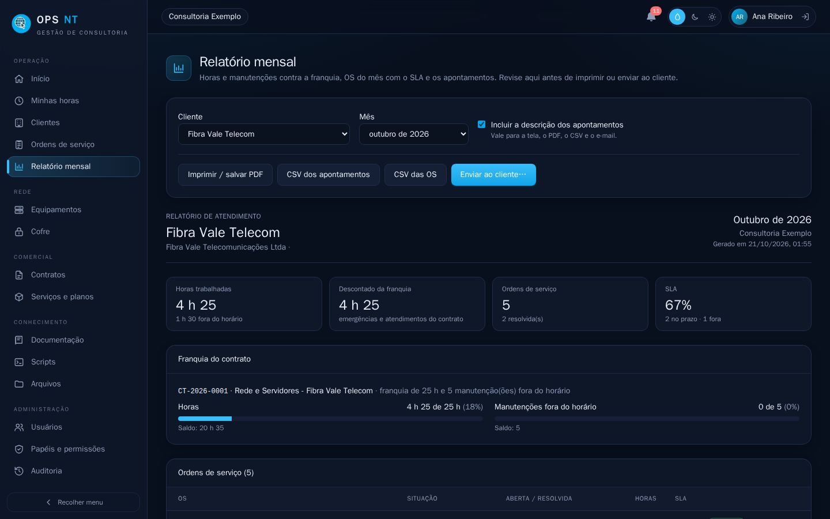The image size is (830, 519).
Task: Click the Minhas horas clock icon
Action: point(19,101)
